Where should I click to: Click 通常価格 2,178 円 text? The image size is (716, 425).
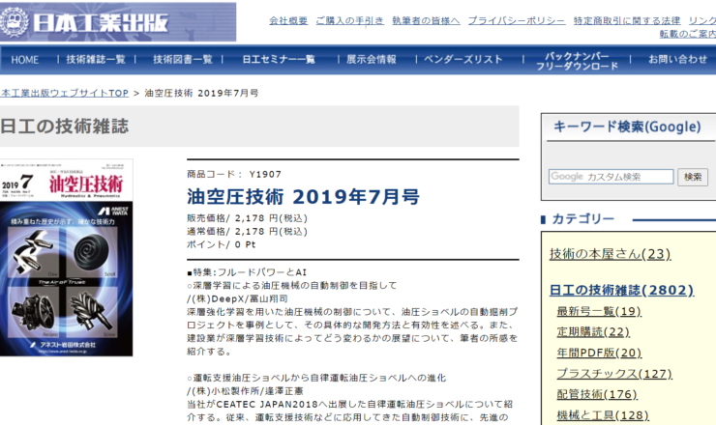click(x=247, y=232)
